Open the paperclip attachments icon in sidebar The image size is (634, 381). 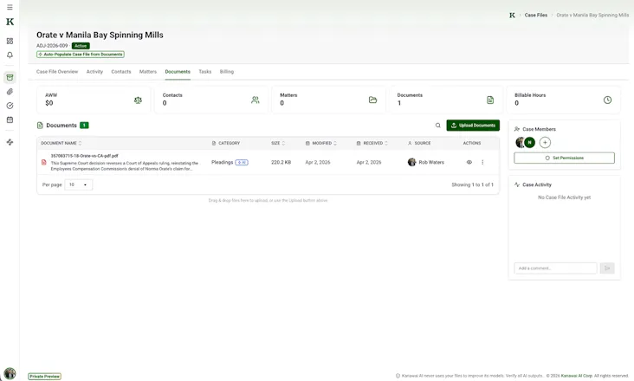click(10, 92)
